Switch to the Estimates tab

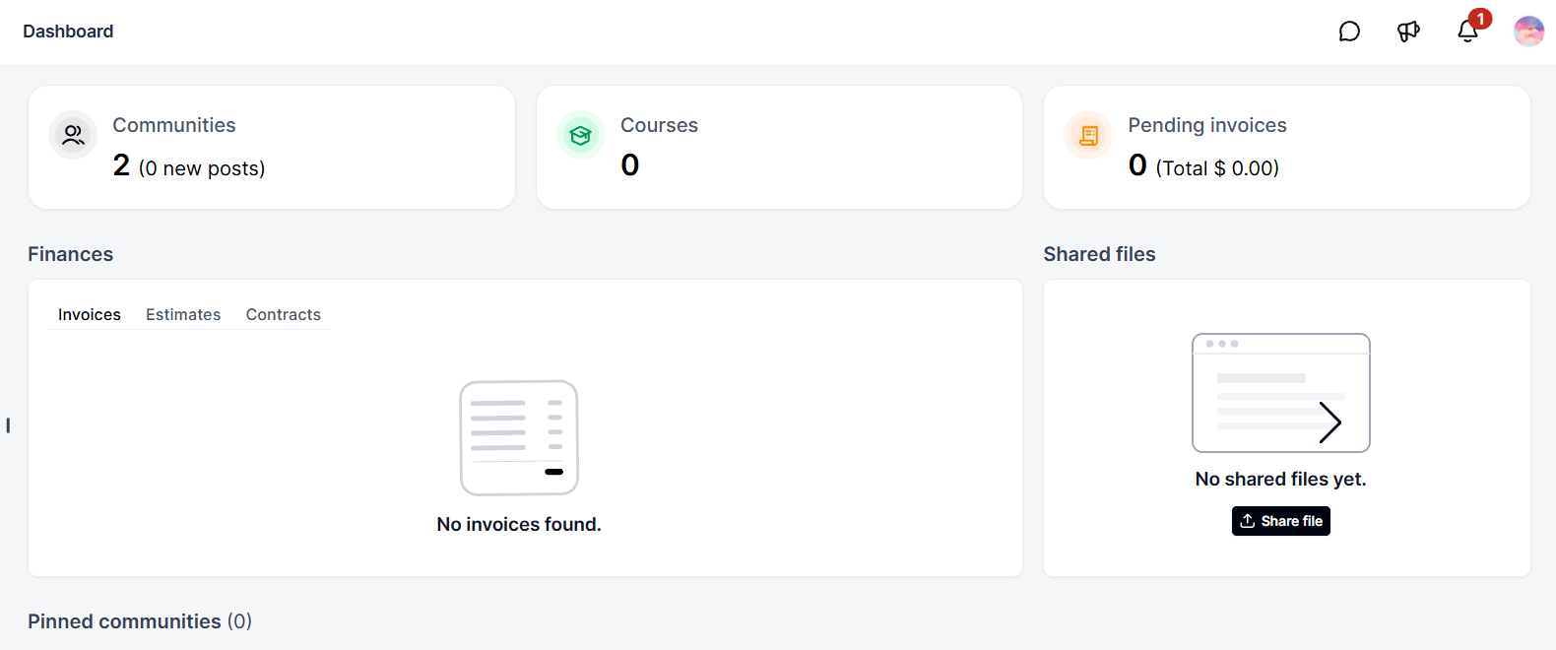point(183,314)
